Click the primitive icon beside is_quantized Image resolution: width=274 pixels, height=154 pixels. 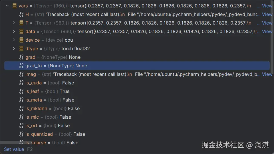21,134
